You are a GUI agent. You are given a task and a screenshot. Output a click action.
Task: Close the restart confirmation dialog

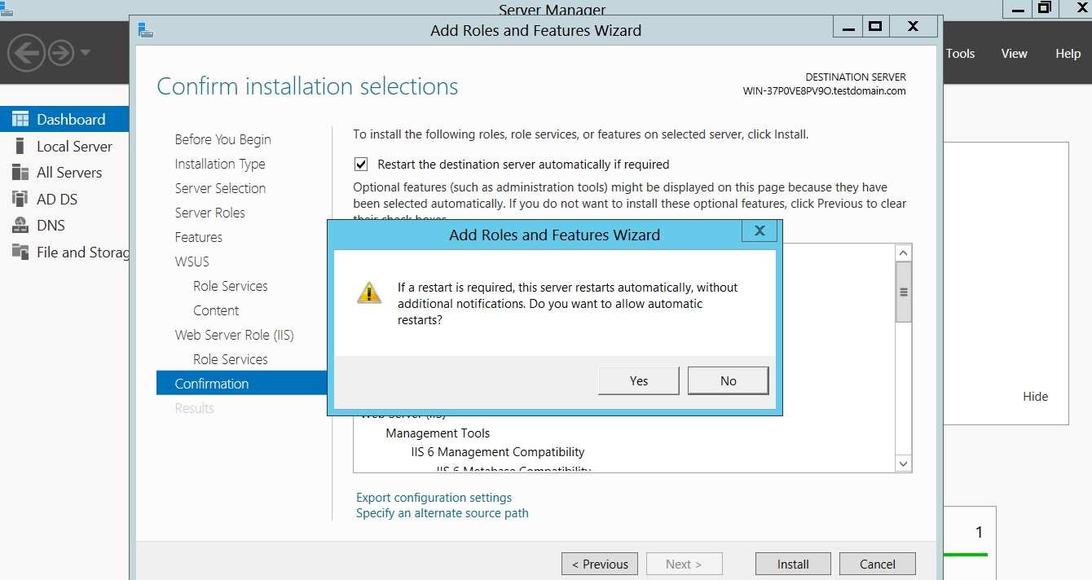(759, 231)
